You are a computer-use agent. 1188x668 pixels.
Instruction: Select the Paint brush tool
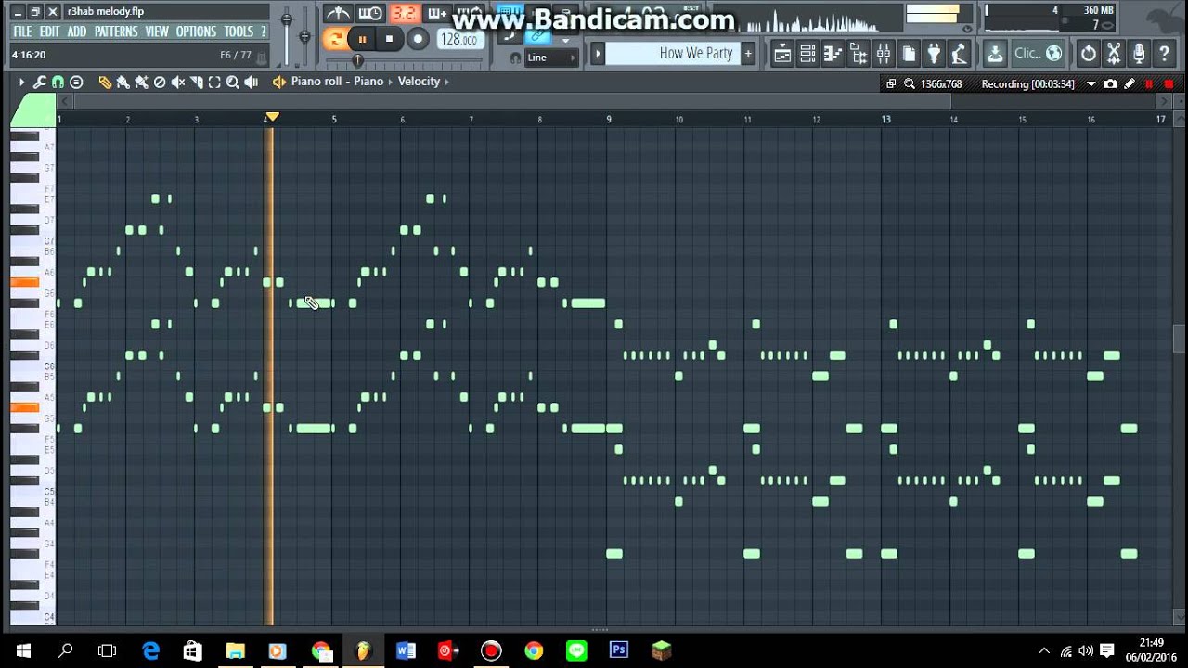[123, 82]
